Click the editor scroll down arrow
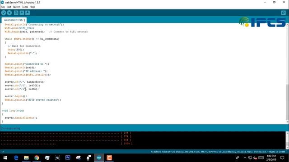The height and width of the screenshot is (162, 289). click(287, 122)
